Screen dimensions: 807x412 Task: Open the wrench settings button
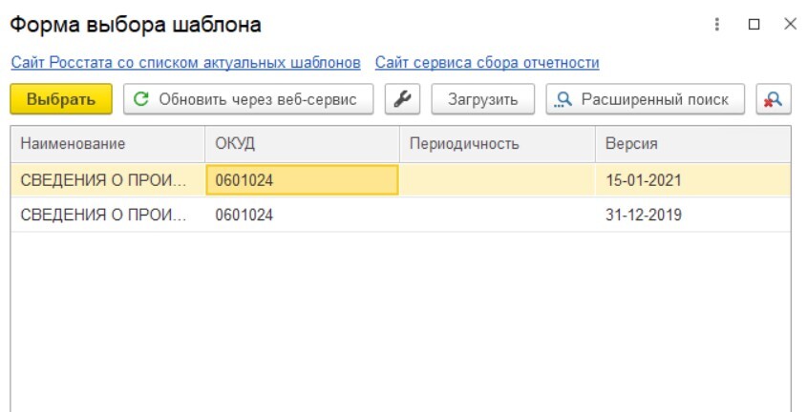coord(402,99)
